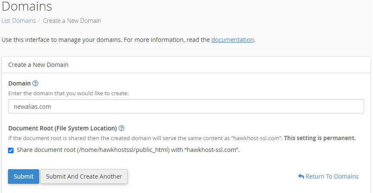Click the bold Domain field label
The height and width of the screenshot is (193, 373).
(20, 83)
